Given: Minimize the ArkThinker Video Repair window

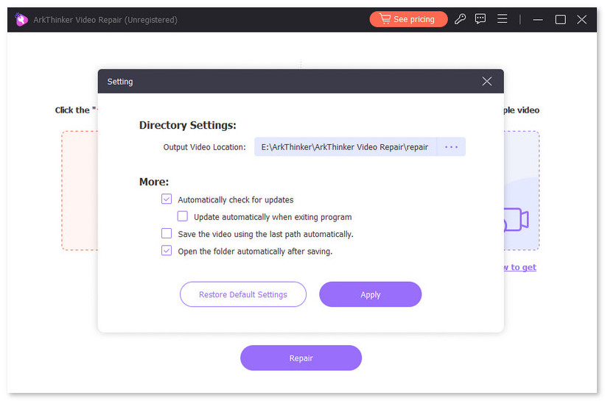Looking at the screenshot, I should pos(538,19).
